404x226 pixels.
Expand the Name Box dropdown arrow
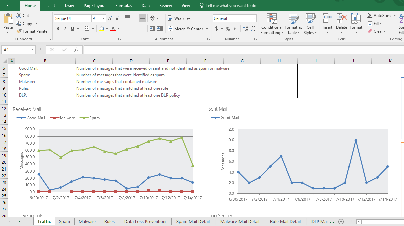tap(32, 50)
